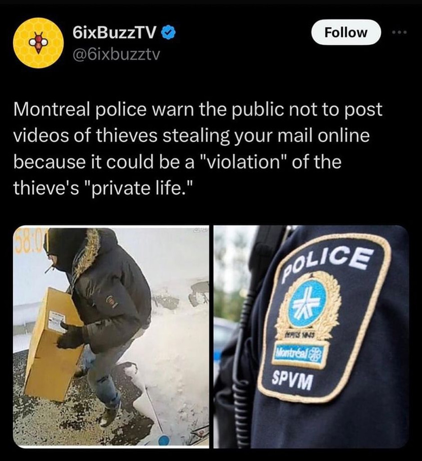422x461 pixels.
Task: Click the POLICE lettering on the badge
Action: pyautogui.click(x=325, y=262)
